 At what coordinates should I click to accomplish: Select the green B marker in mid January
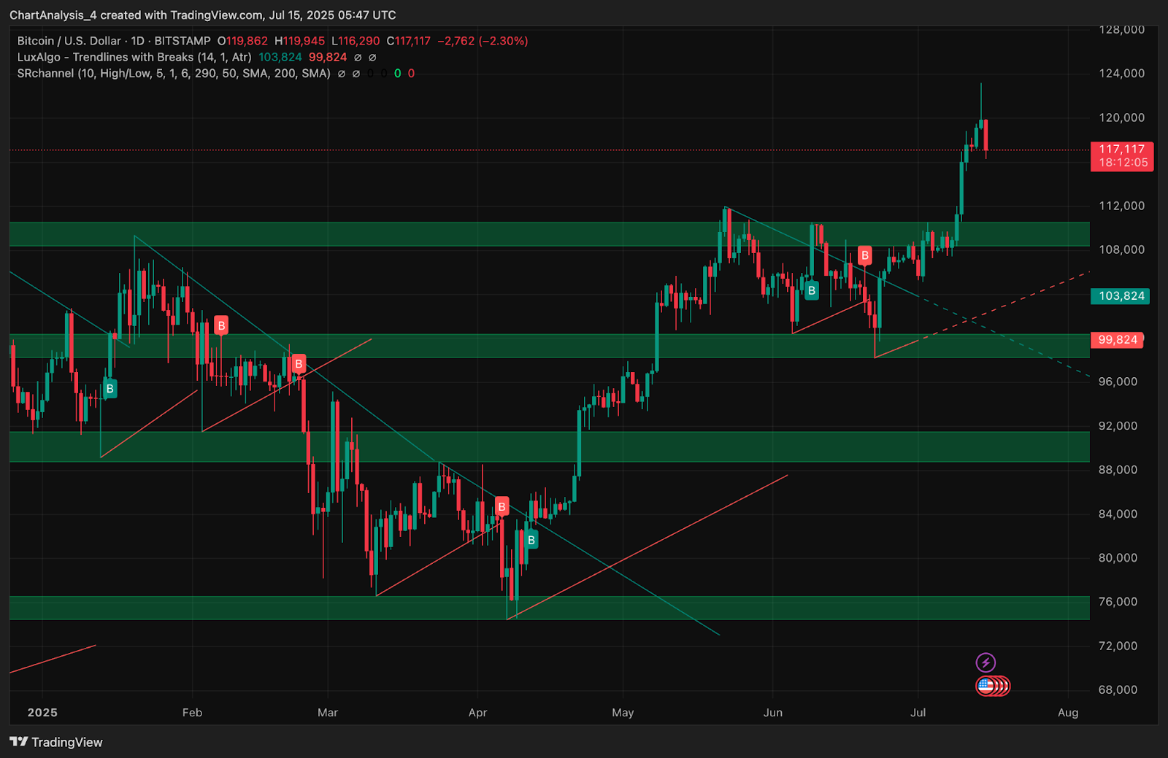tap(109, 388)
